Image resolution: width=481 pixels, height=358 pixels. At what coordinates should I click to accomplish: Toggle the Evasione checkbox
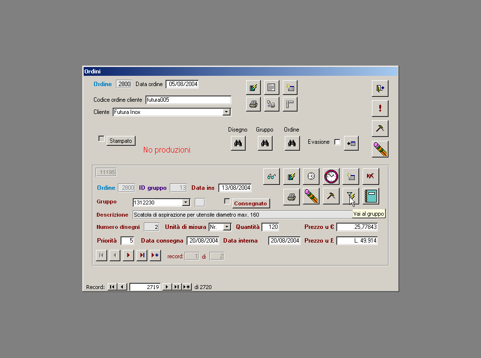pyautogui.click(x=337, y=142)
